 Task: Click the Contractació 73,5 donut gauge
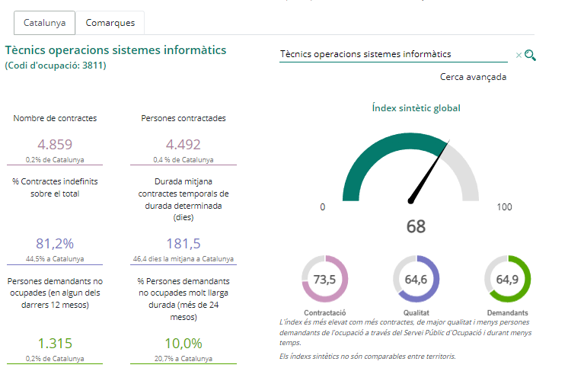coord(325,279)
